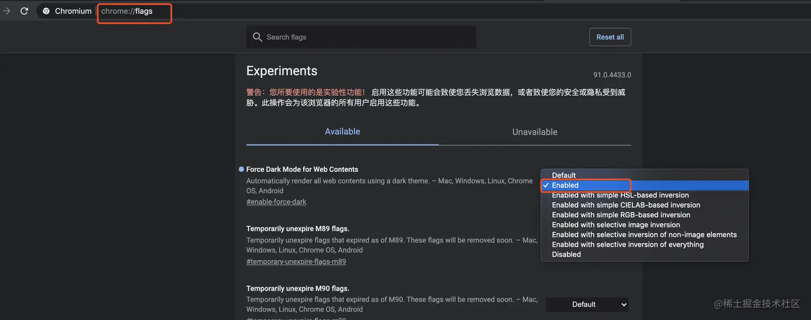Image resolution: width=811 pixels, height=320 pixels.
Task: Open the #enable-force-dark anchor link
Action: click(x=276, y=202)
